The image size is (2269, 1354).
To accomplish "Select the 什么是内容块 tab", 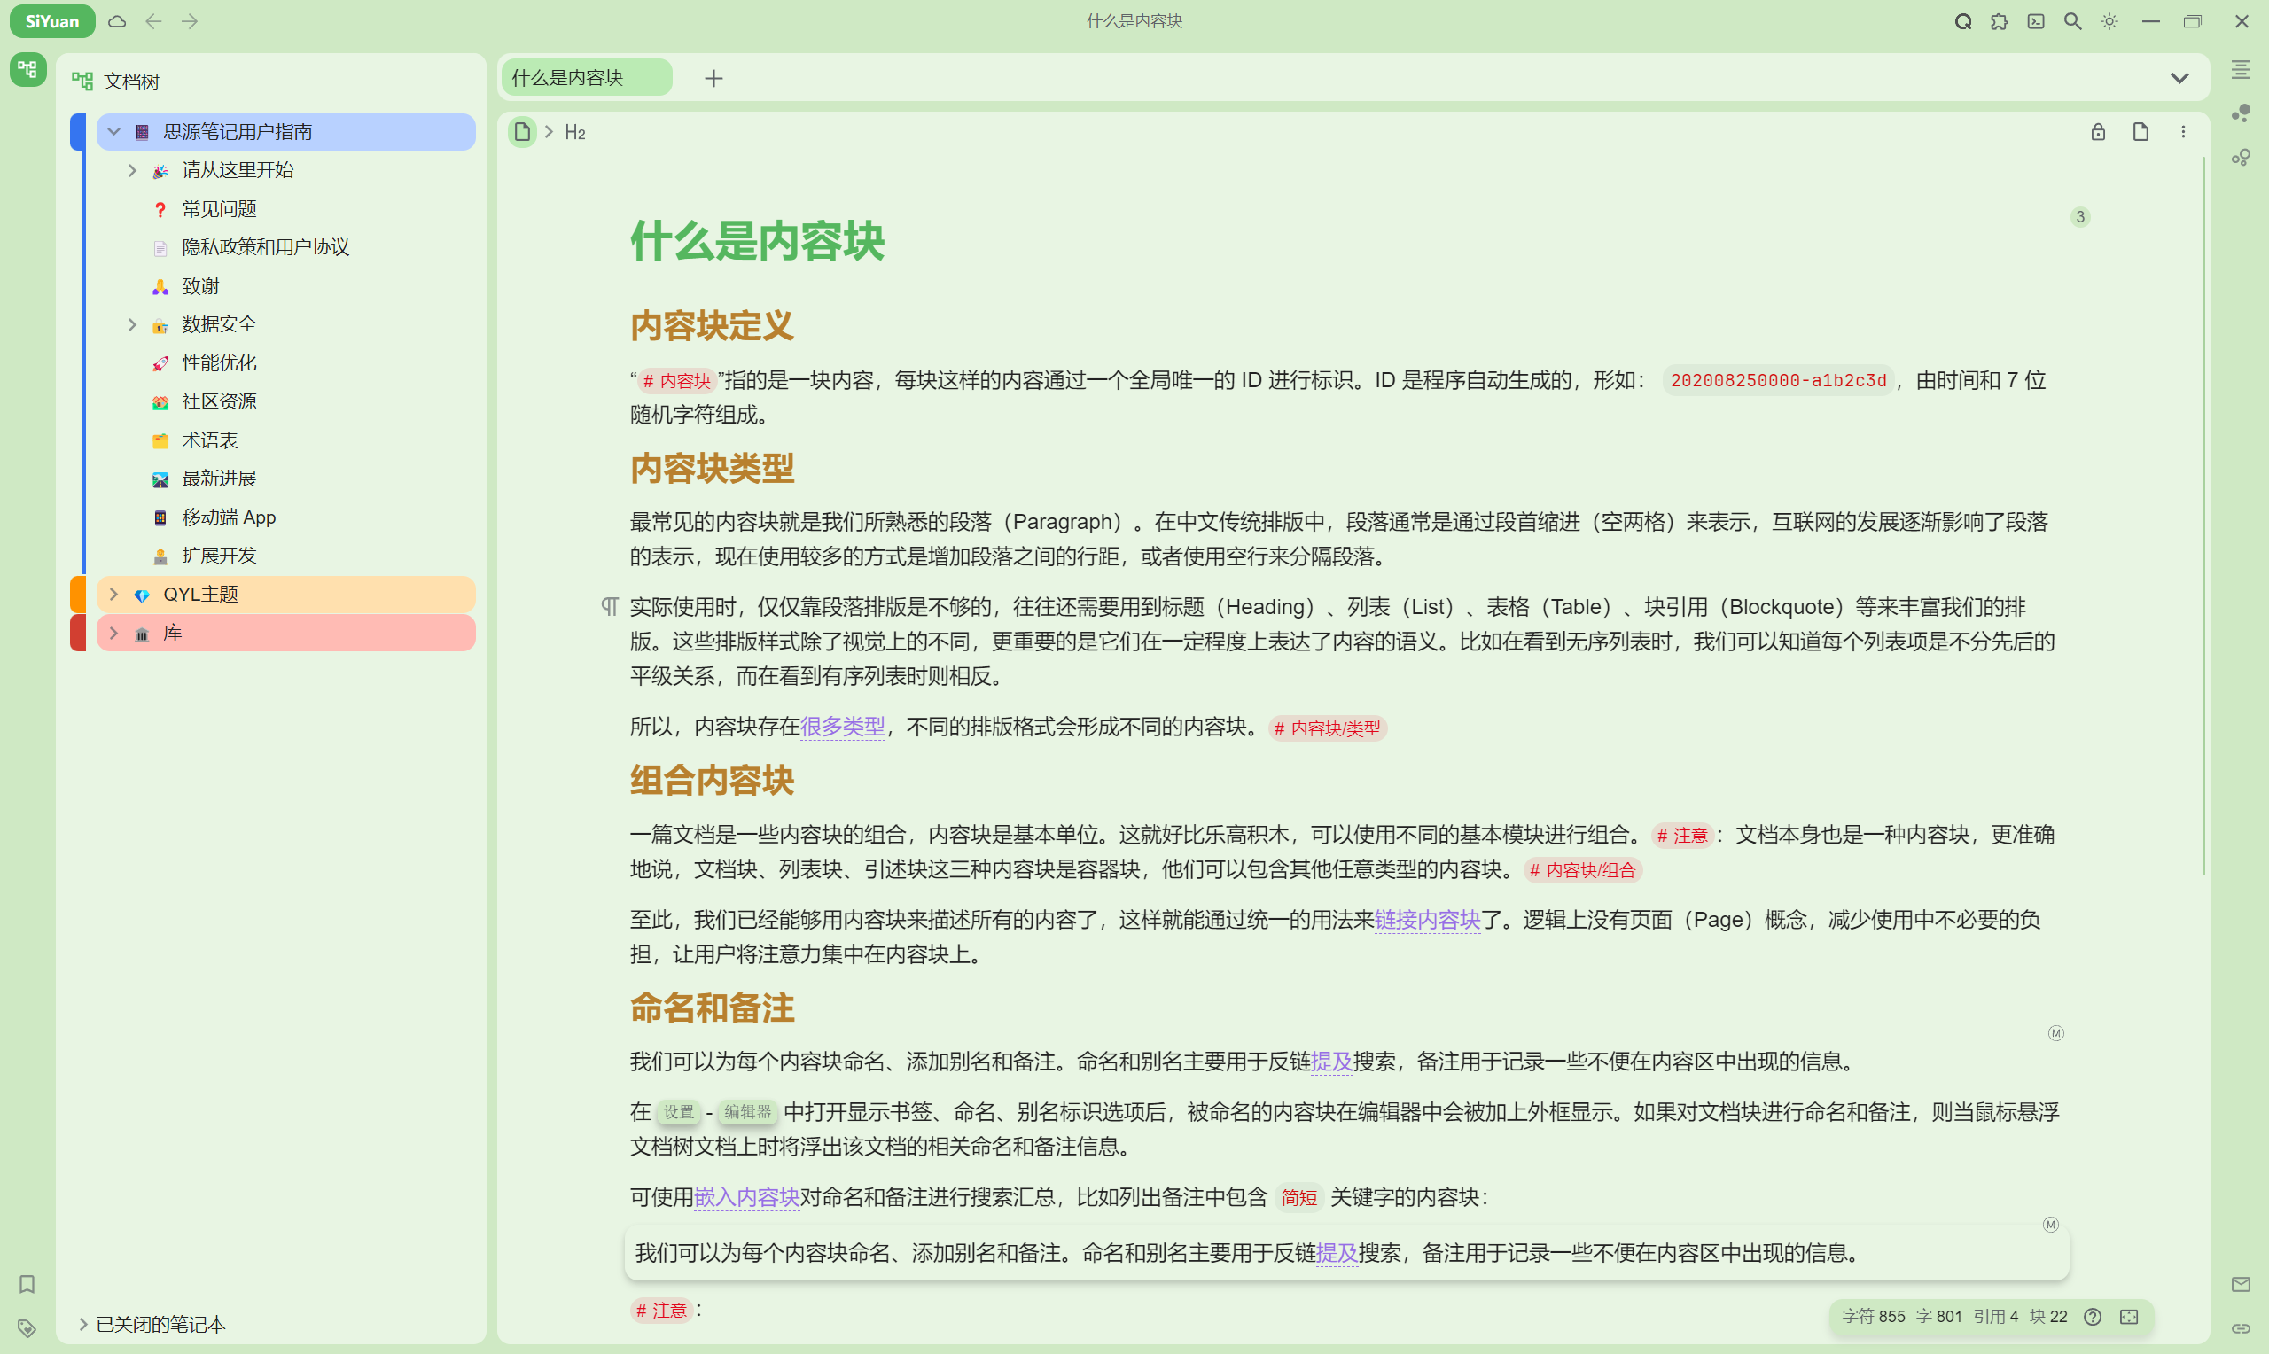I will pyautogui.click(x=585, y=78).
